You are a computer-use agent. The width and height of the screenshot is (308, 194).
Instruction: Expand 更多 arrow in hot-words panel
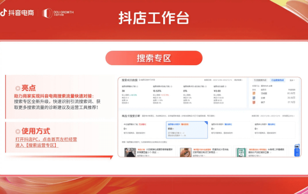292,80
